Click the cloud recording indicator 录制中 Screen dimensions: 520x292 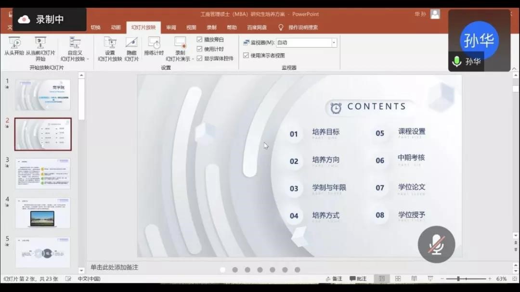[50, 19]
